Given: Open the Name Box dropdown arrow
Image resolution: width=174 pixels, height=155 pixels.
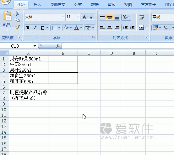Looking at the screenshot, I should pos(35,46).
